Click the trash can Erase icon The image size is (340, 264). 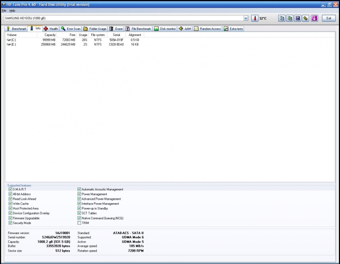tap(111, 29)
